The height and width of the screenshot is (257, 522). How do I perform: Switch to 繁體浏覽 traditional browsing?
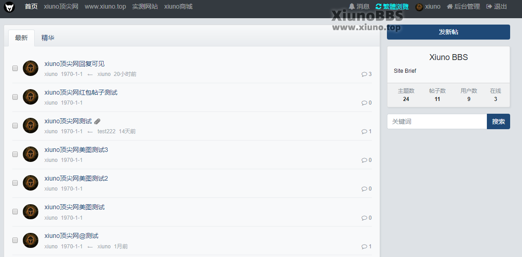click(x=392, y=7)
